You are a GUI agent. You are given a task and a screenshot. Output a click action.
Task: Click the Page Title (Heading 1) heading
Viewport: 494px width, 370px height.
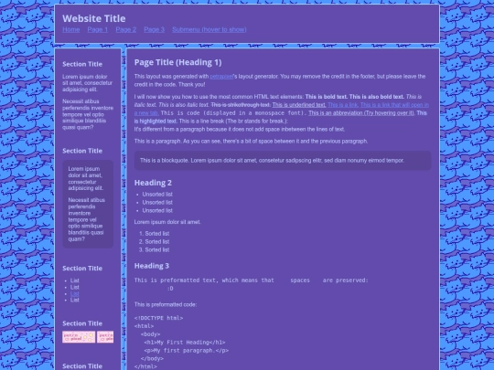[x=178, y=62]
